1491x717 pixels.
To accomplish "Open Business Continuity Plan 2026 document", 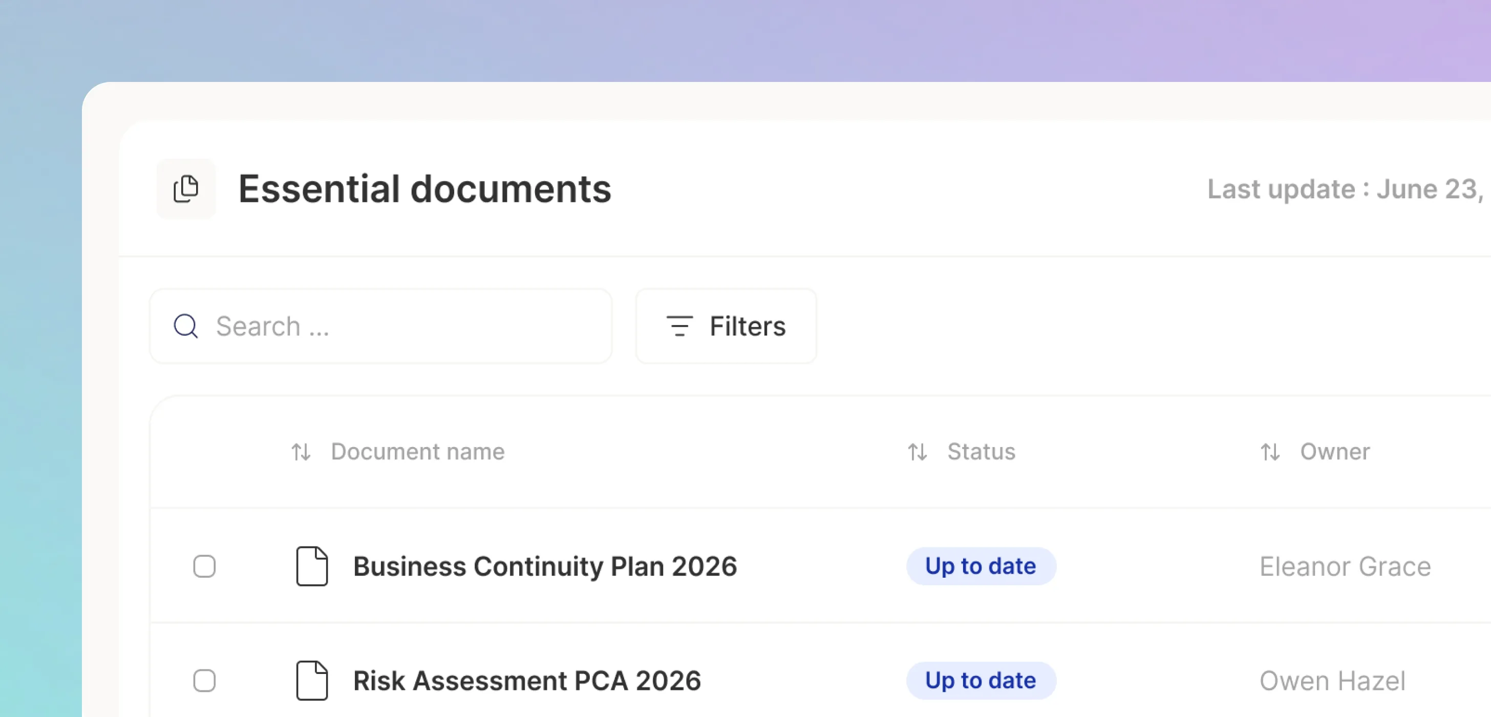I will (545, 566).
